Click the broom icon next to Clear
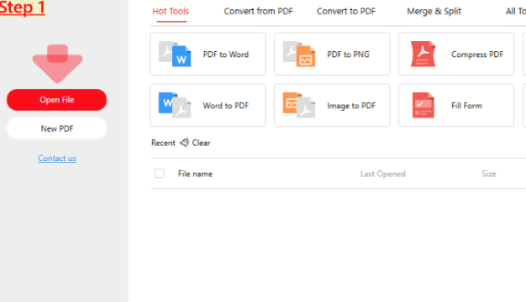The image size is (526, 302). (x=185, y=143)
